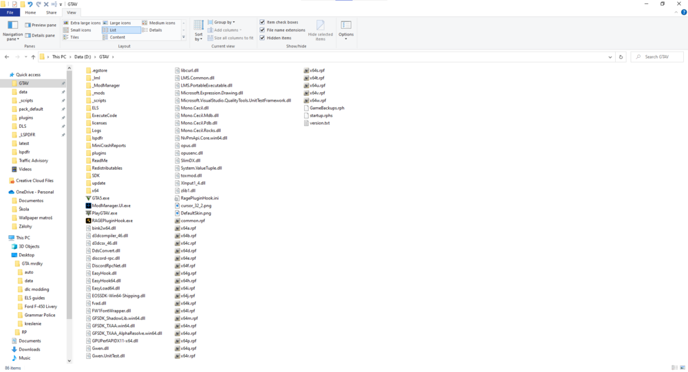Switch to the Share ribbon tab
Viewport: 688px width, 372px height.
[x=52, y=13]
